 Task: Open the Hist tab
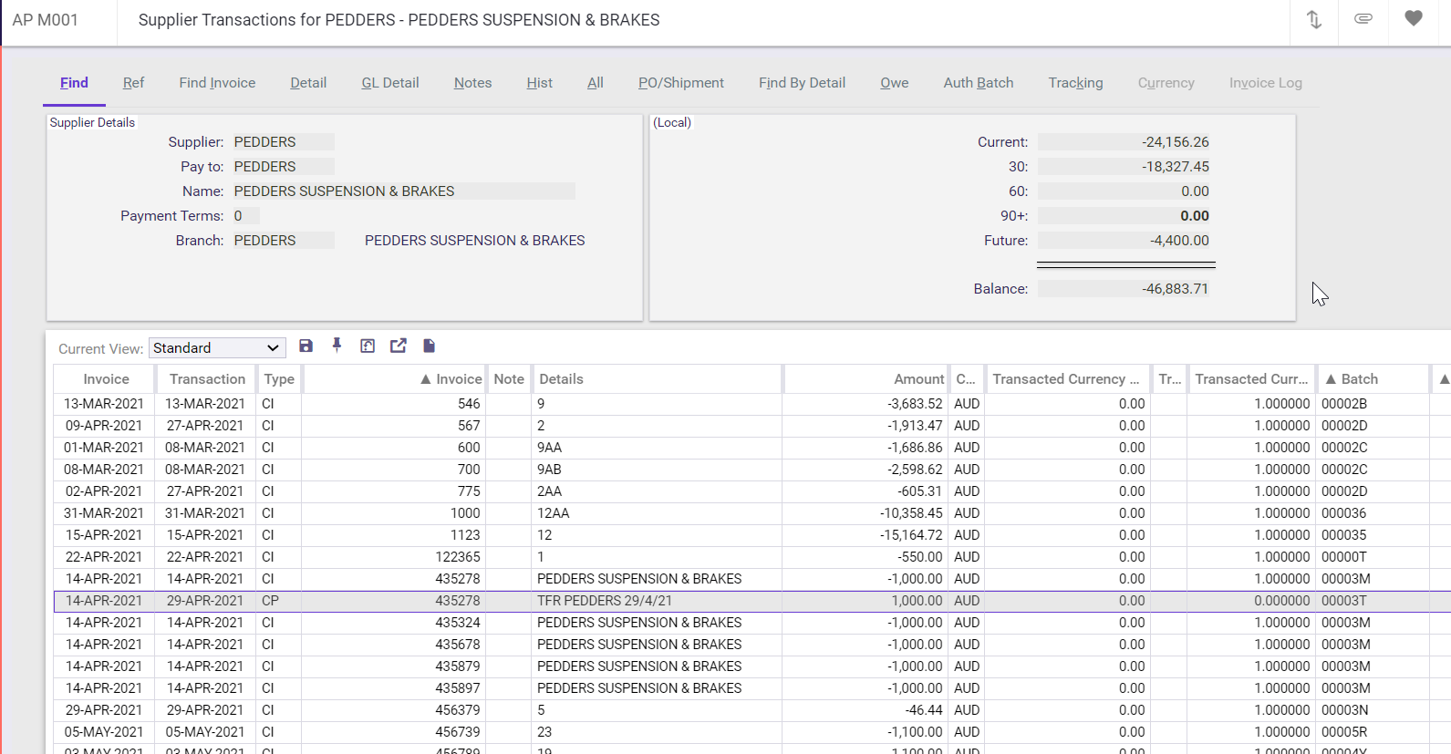coord(539,83)
